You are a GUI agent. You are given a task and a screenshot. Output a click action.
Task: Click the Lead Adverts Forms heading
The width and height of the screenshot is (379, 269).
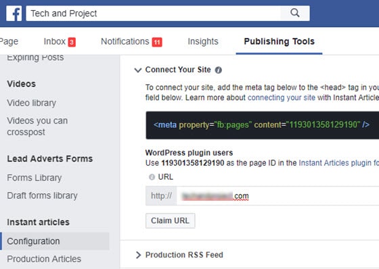pos(50,159)
